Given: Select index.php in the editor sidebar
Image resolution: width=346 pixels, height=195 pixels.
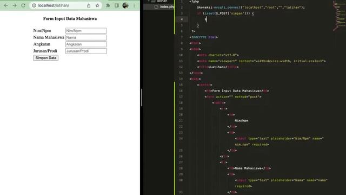Looking at the screenshot, I should [x=164, y=7].
